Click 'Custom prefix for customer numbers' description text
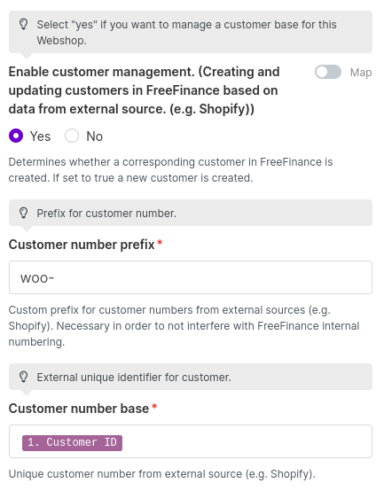Image resolution: width=376 pixels, height=491 pixels. pyautogui.click(x=184, y=326)
